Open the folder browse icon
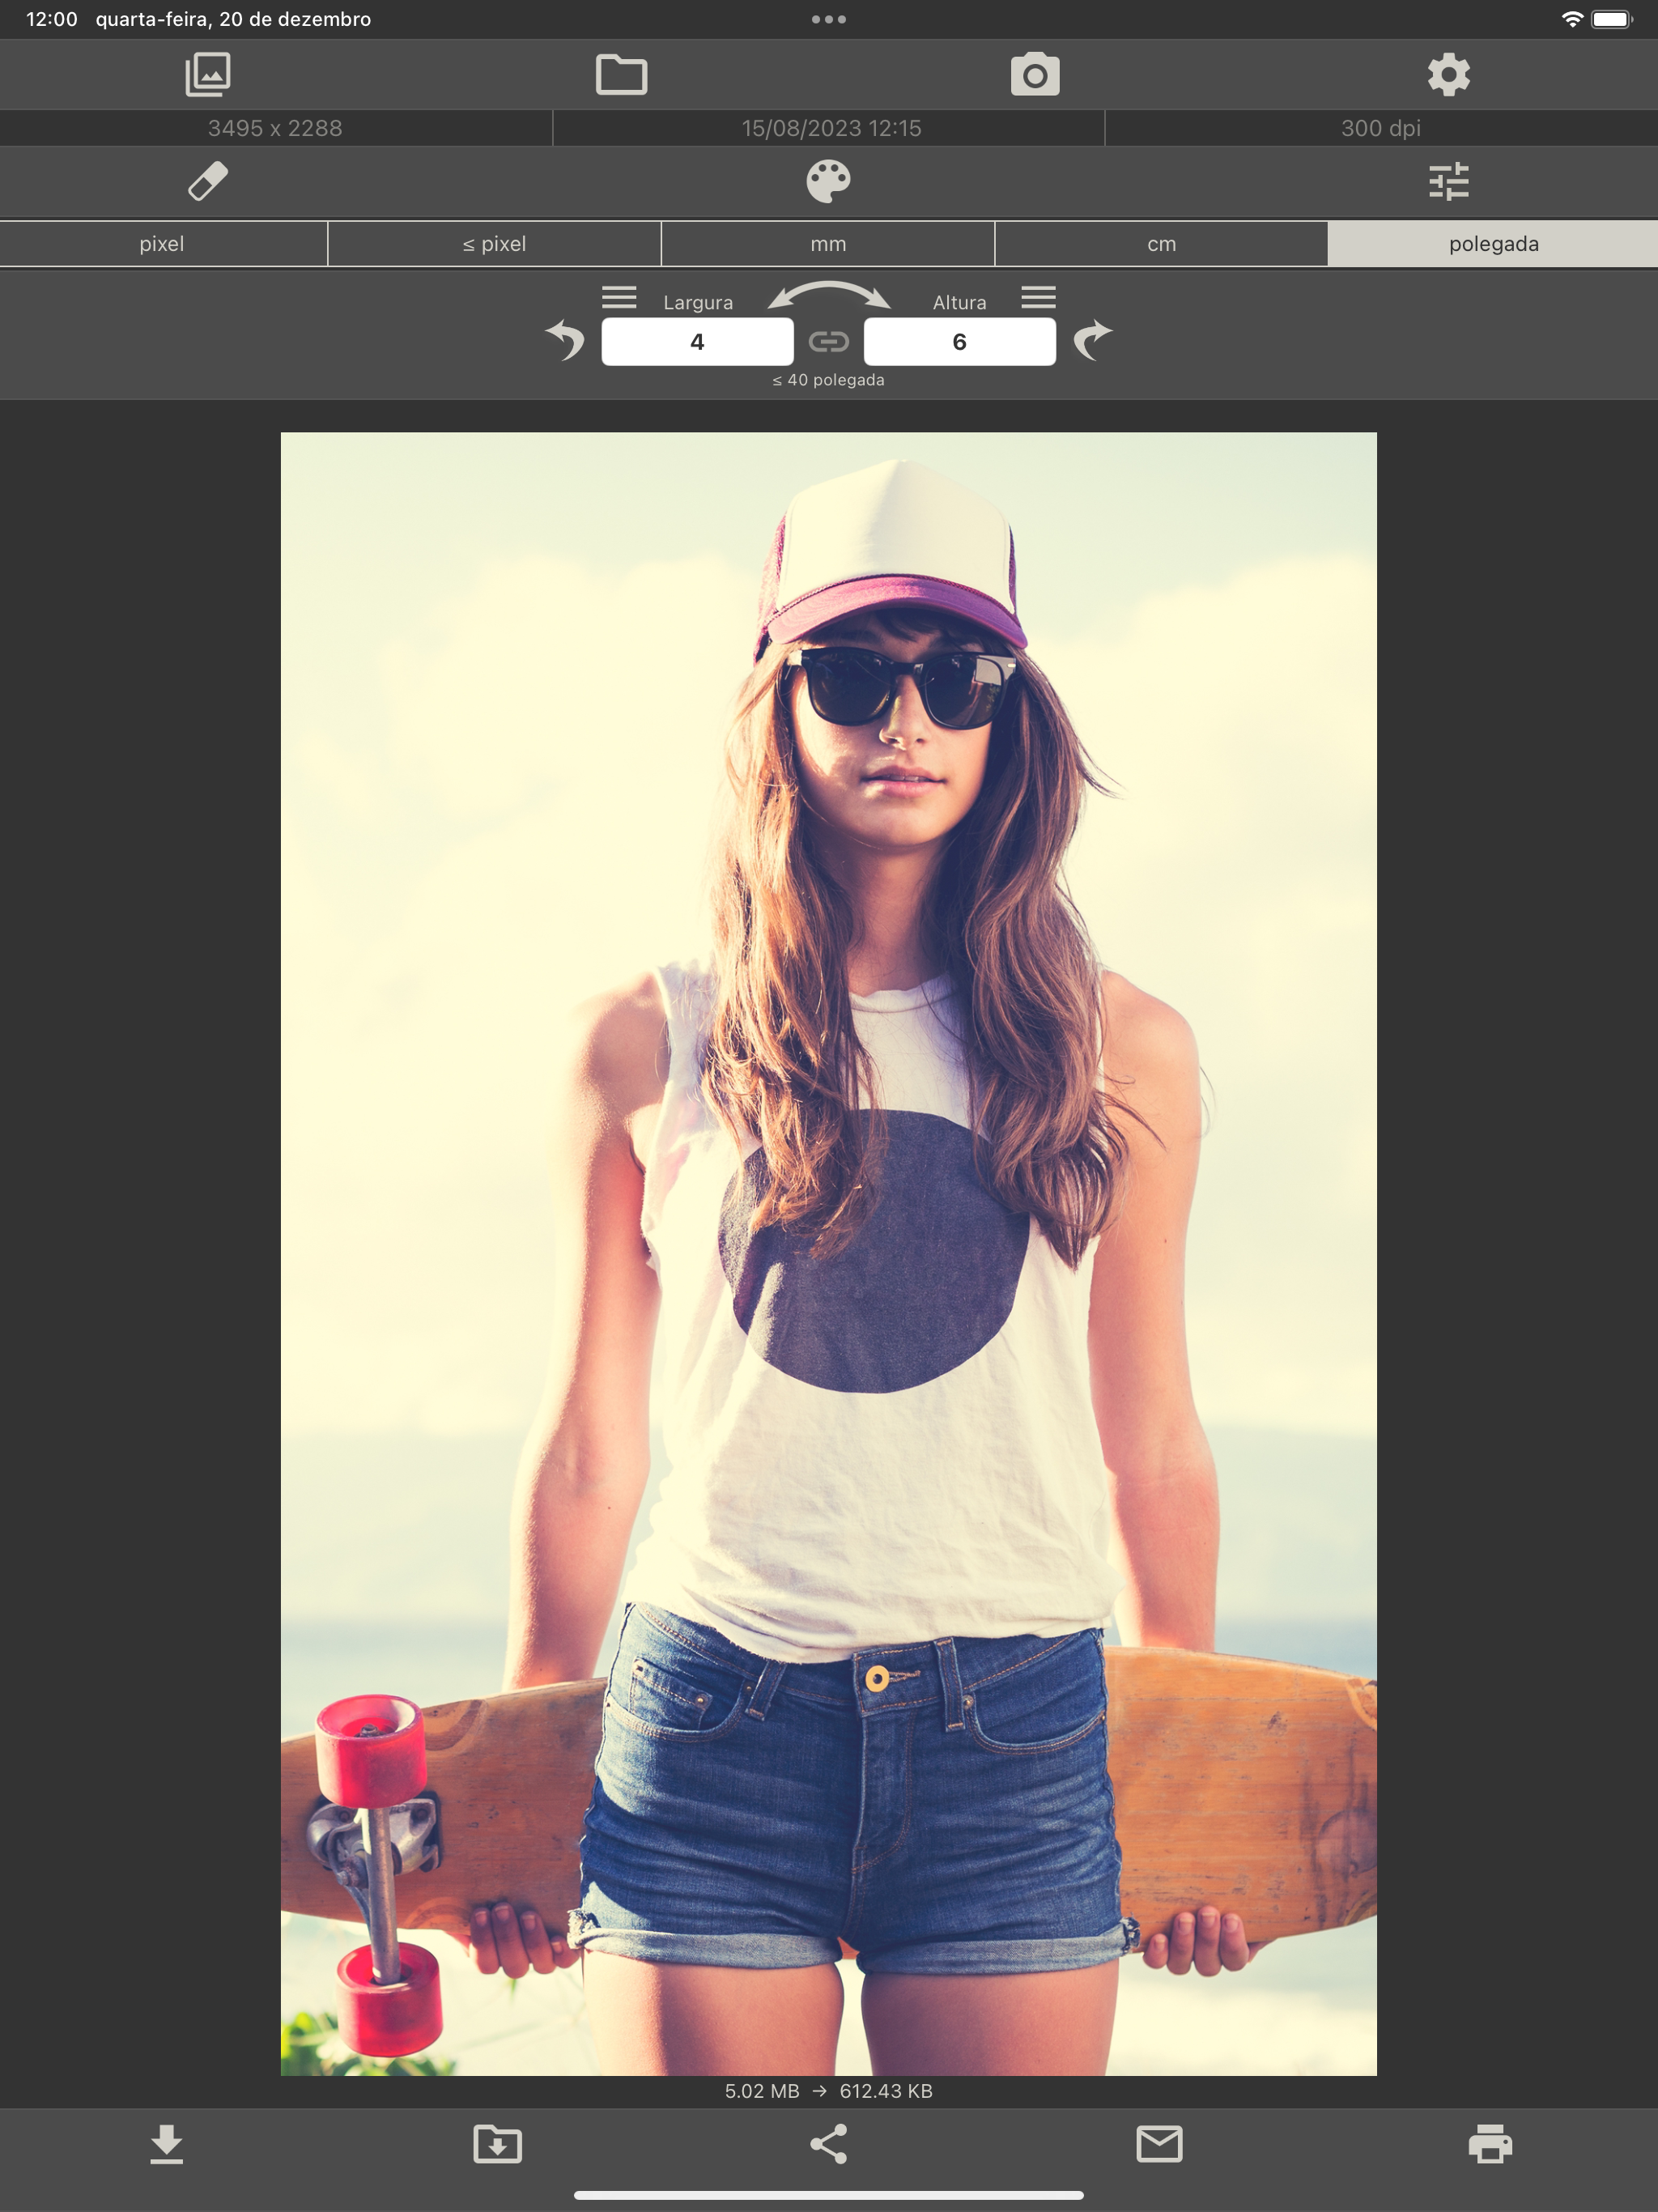The image size is (1658, 2212). pyautogui.click(x=621, y=75)
